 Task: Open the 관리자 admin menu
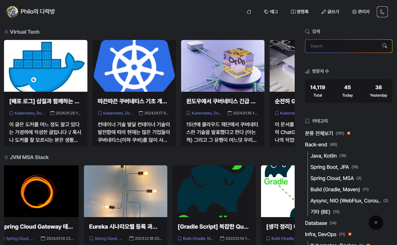tap(361, 12)
